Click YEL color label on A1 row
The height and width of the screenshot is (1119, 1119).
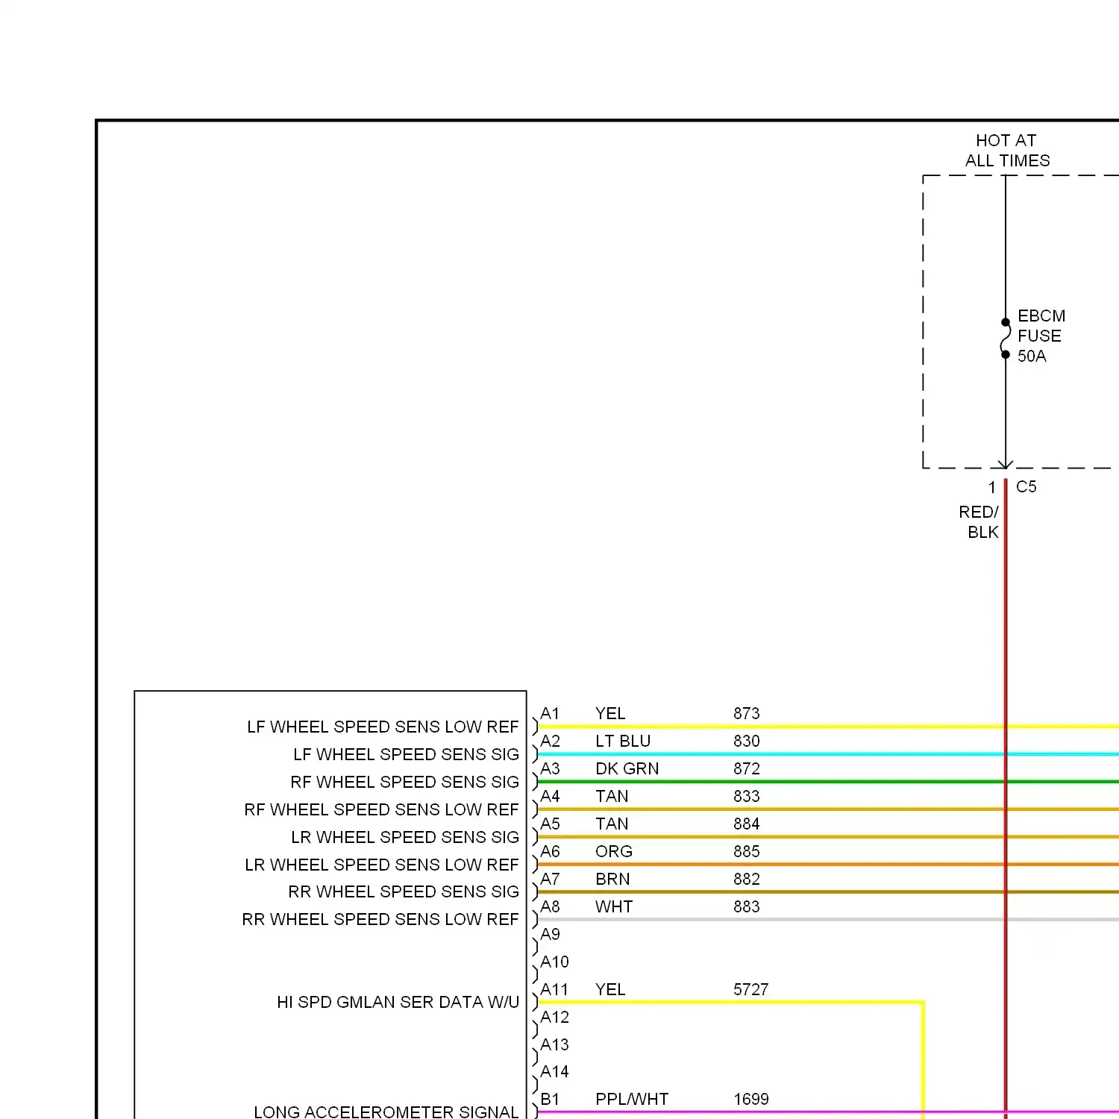[x=610, y=713]
